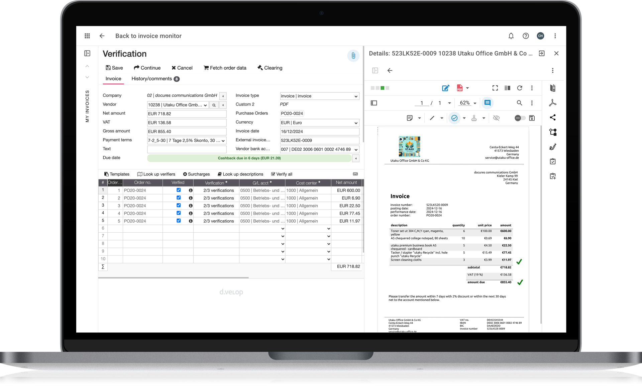This screenshot has height=388, width=642.
Task: Uncheck the Verified checkbox in row 1
Action: [179, 190]
